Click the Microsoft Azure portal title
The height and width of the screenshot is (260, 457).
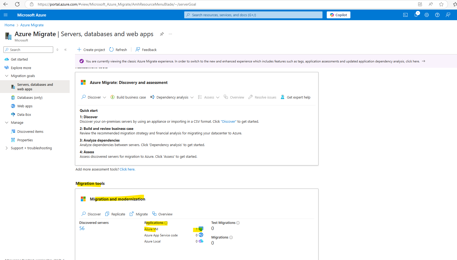coord(32,15)
